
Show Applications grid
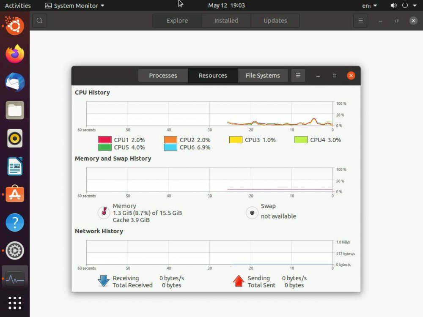coord(15,303)
